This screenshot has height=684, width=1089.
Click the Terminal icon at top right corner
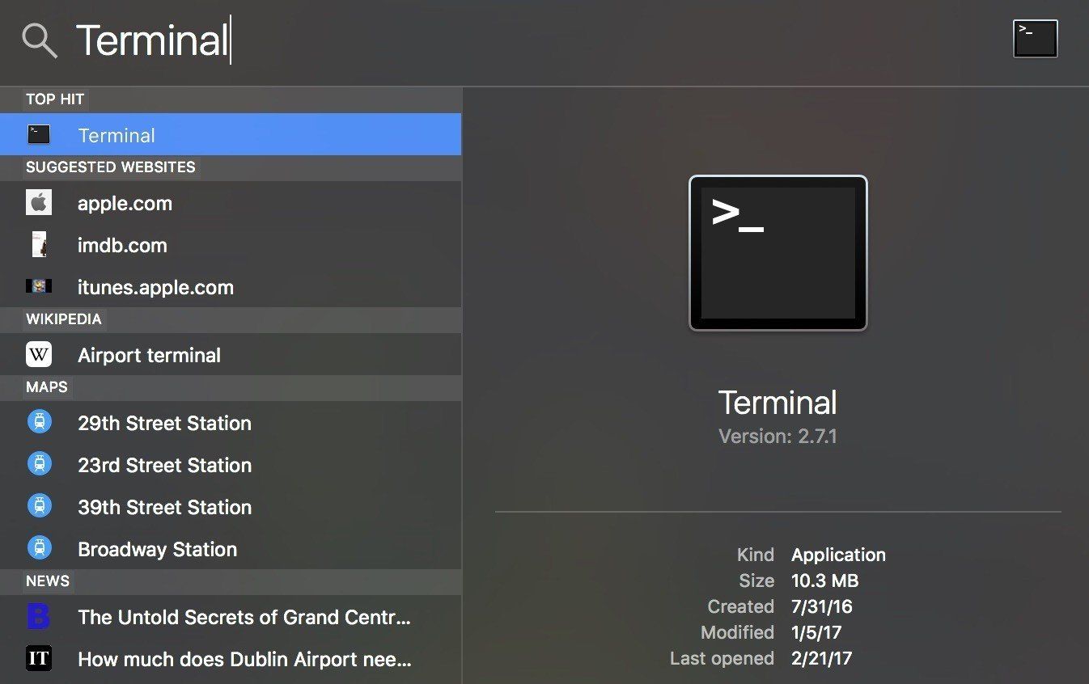(x=1036, y=37)
